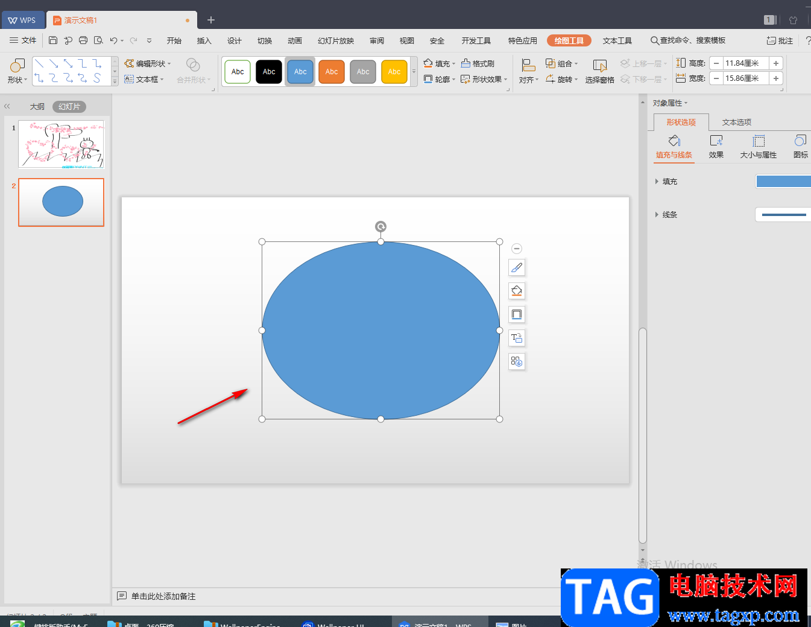This screenshot has height=627, width=811.
Task: Click the rotate handle above the ellipse
Action: (380, 226)
